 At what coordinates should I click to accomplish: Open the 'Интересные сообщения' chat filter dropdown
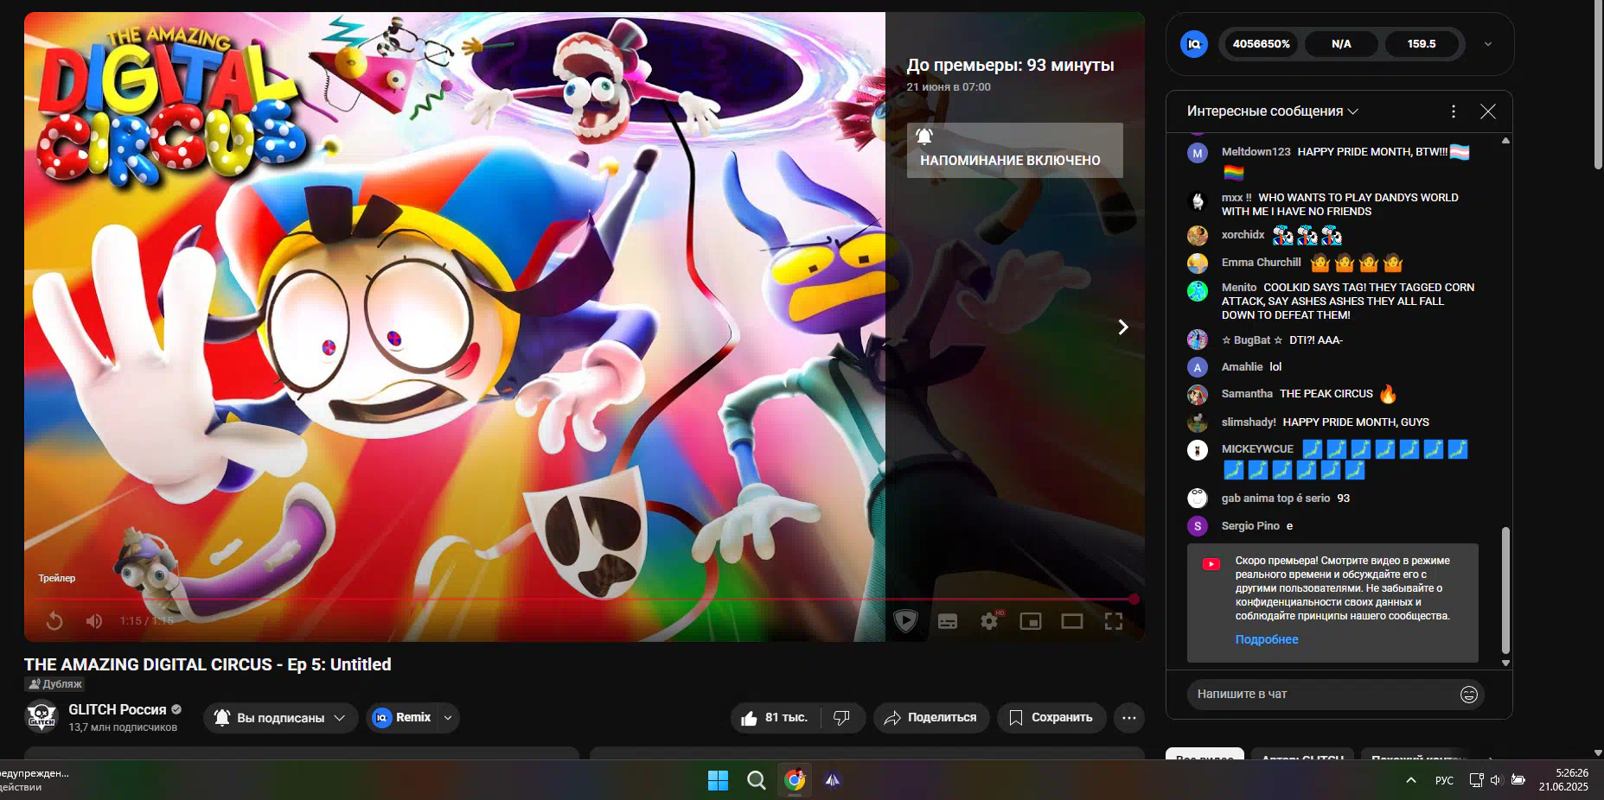click(1273, 111)
